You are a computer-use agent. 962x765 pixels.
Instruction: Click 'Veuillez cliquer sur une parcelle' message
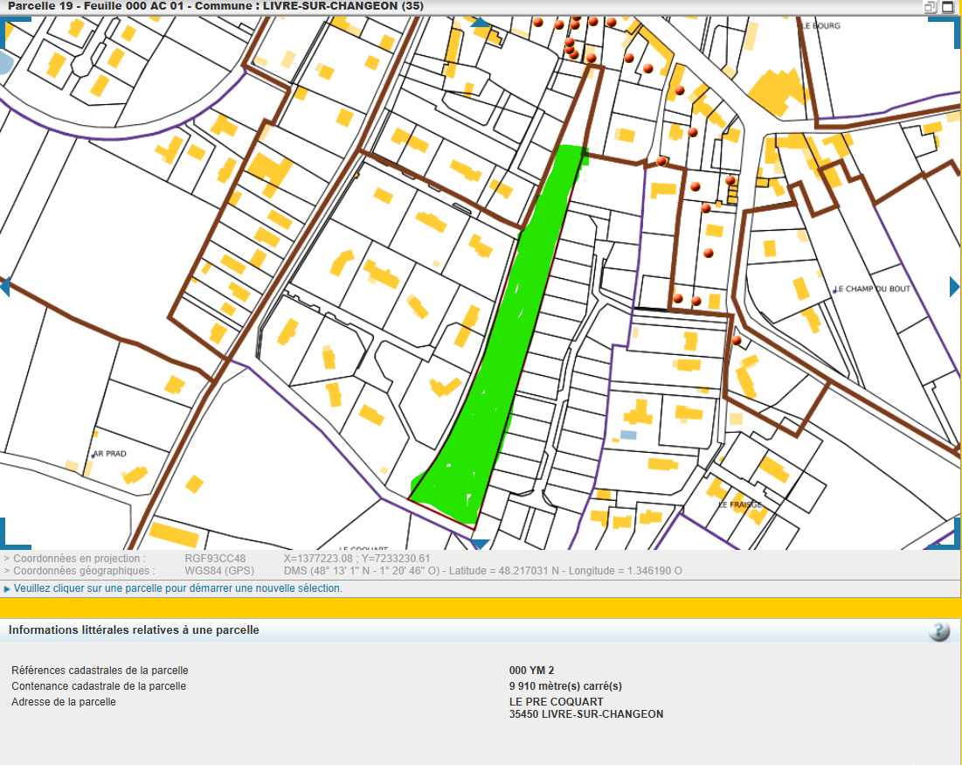177,588
